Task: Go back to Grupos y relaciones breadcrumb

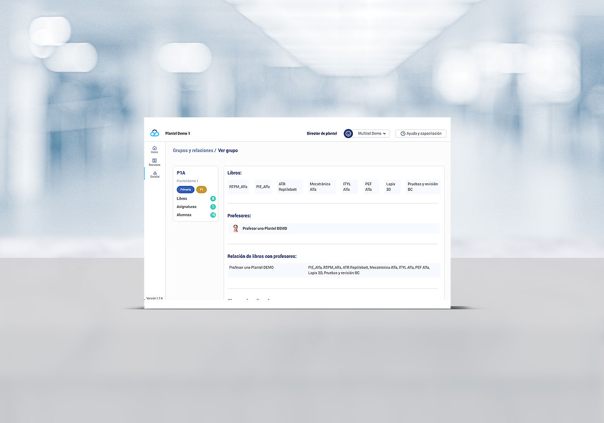Action: [193, 151]
